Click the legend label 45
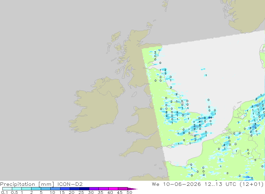The width and height of the screenshot is (265, 194). tap(120, 192)
